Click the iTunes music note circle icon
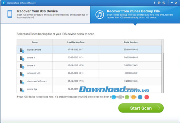Viewport: 180px width, 123px height. click(99, 15)
